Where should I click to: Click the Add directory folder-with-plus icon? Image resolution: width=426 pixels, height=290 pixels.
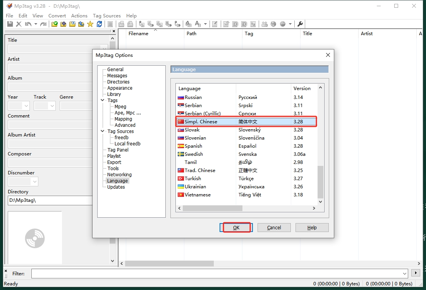[x=63, y=24]
